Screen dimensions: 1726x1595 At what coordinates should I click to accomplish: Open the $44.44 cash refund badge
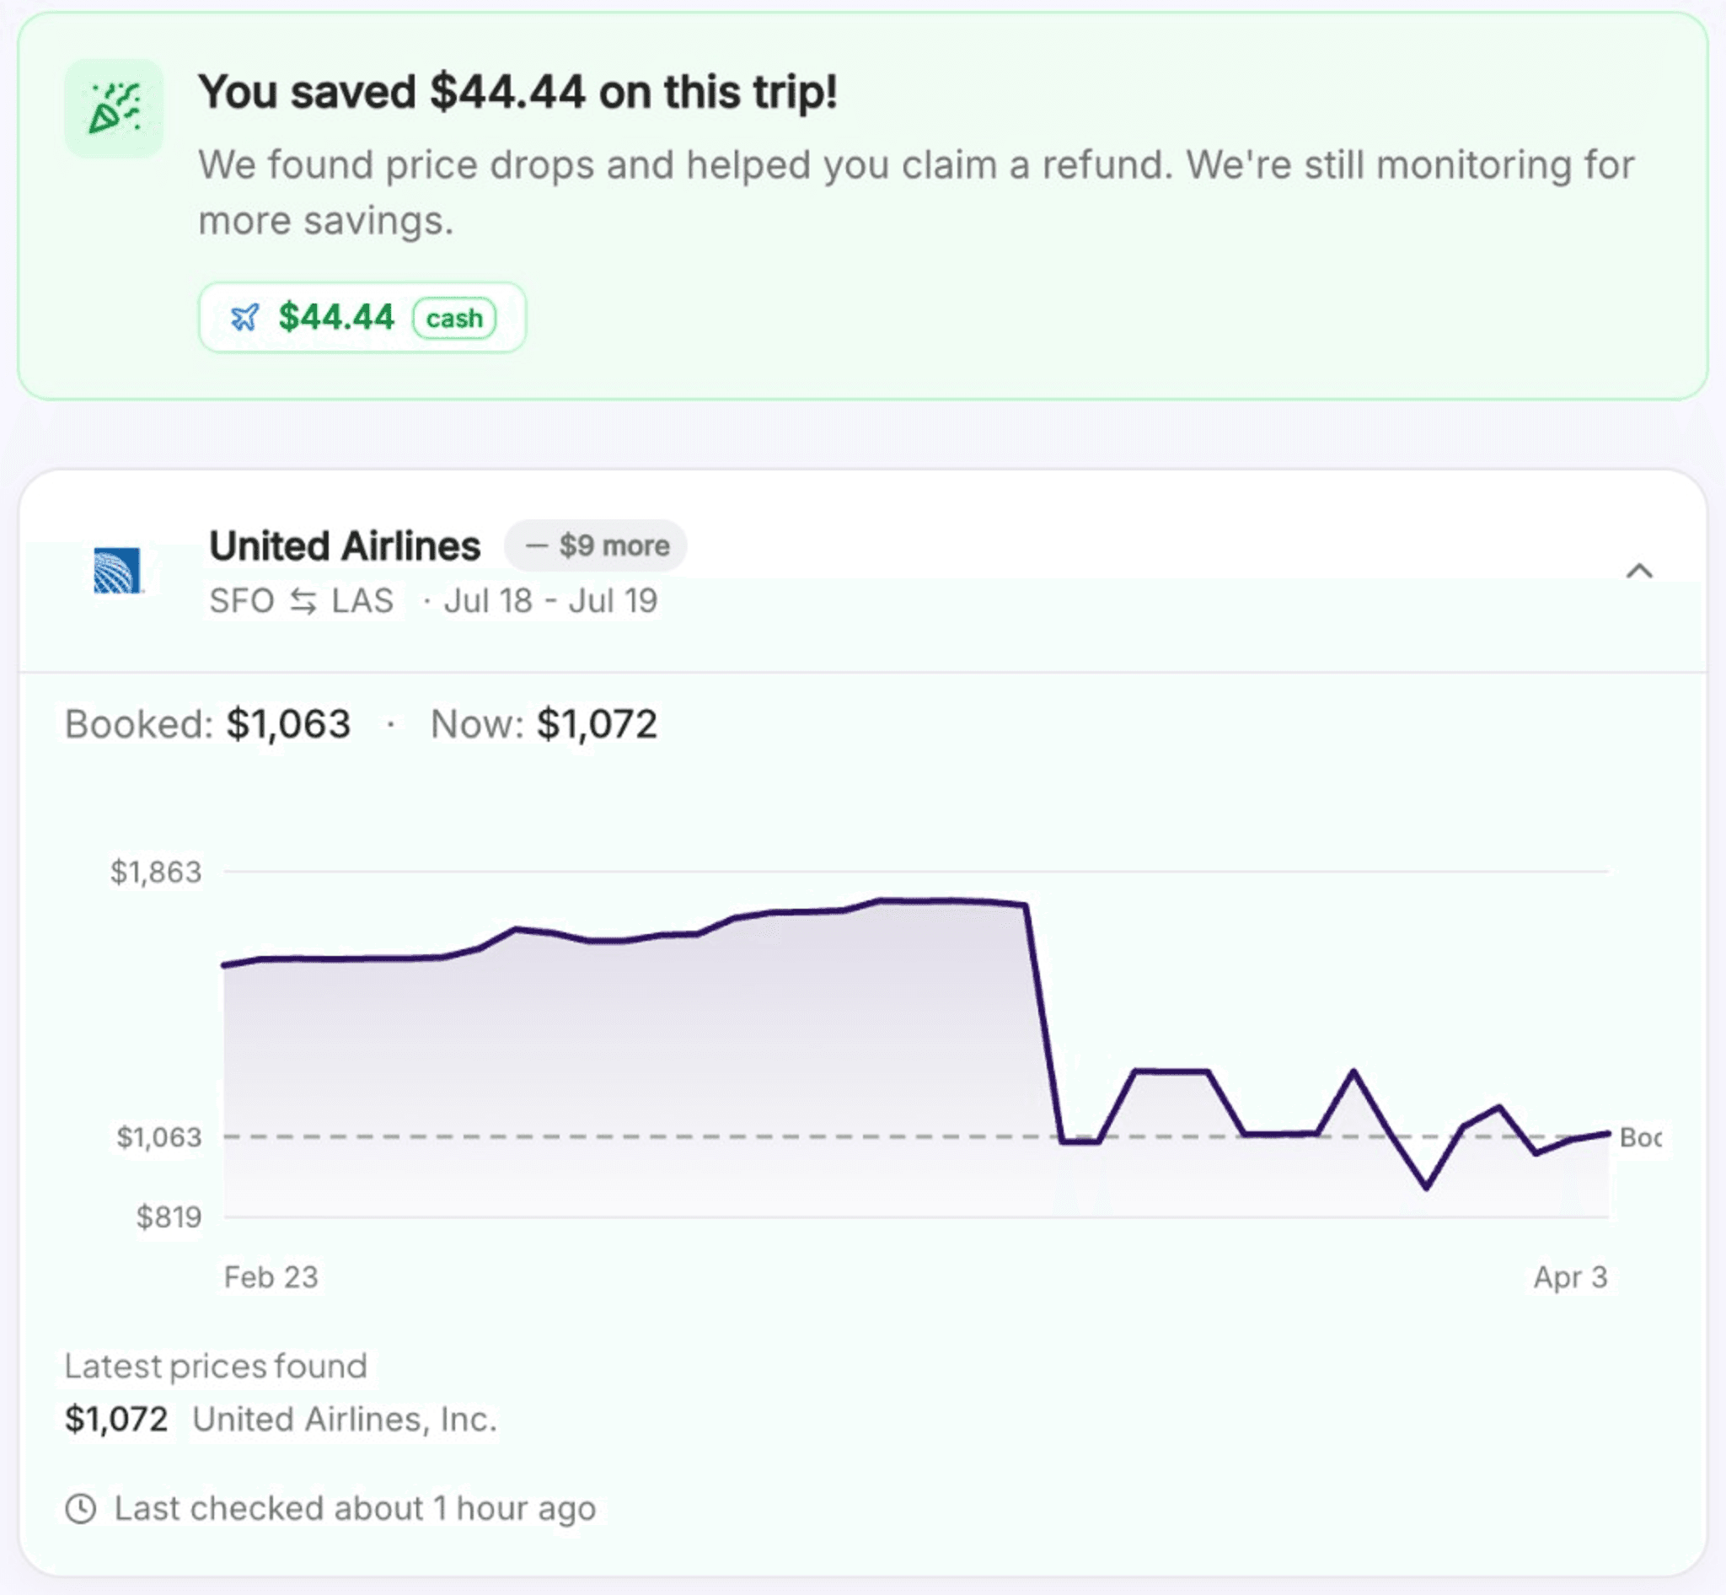click(x=361, y=318)
